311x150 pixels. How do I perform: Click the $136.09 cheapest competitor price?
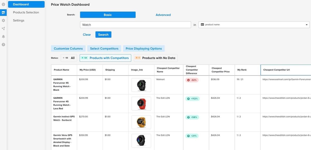pyautogui.click(x=215, y=79)
